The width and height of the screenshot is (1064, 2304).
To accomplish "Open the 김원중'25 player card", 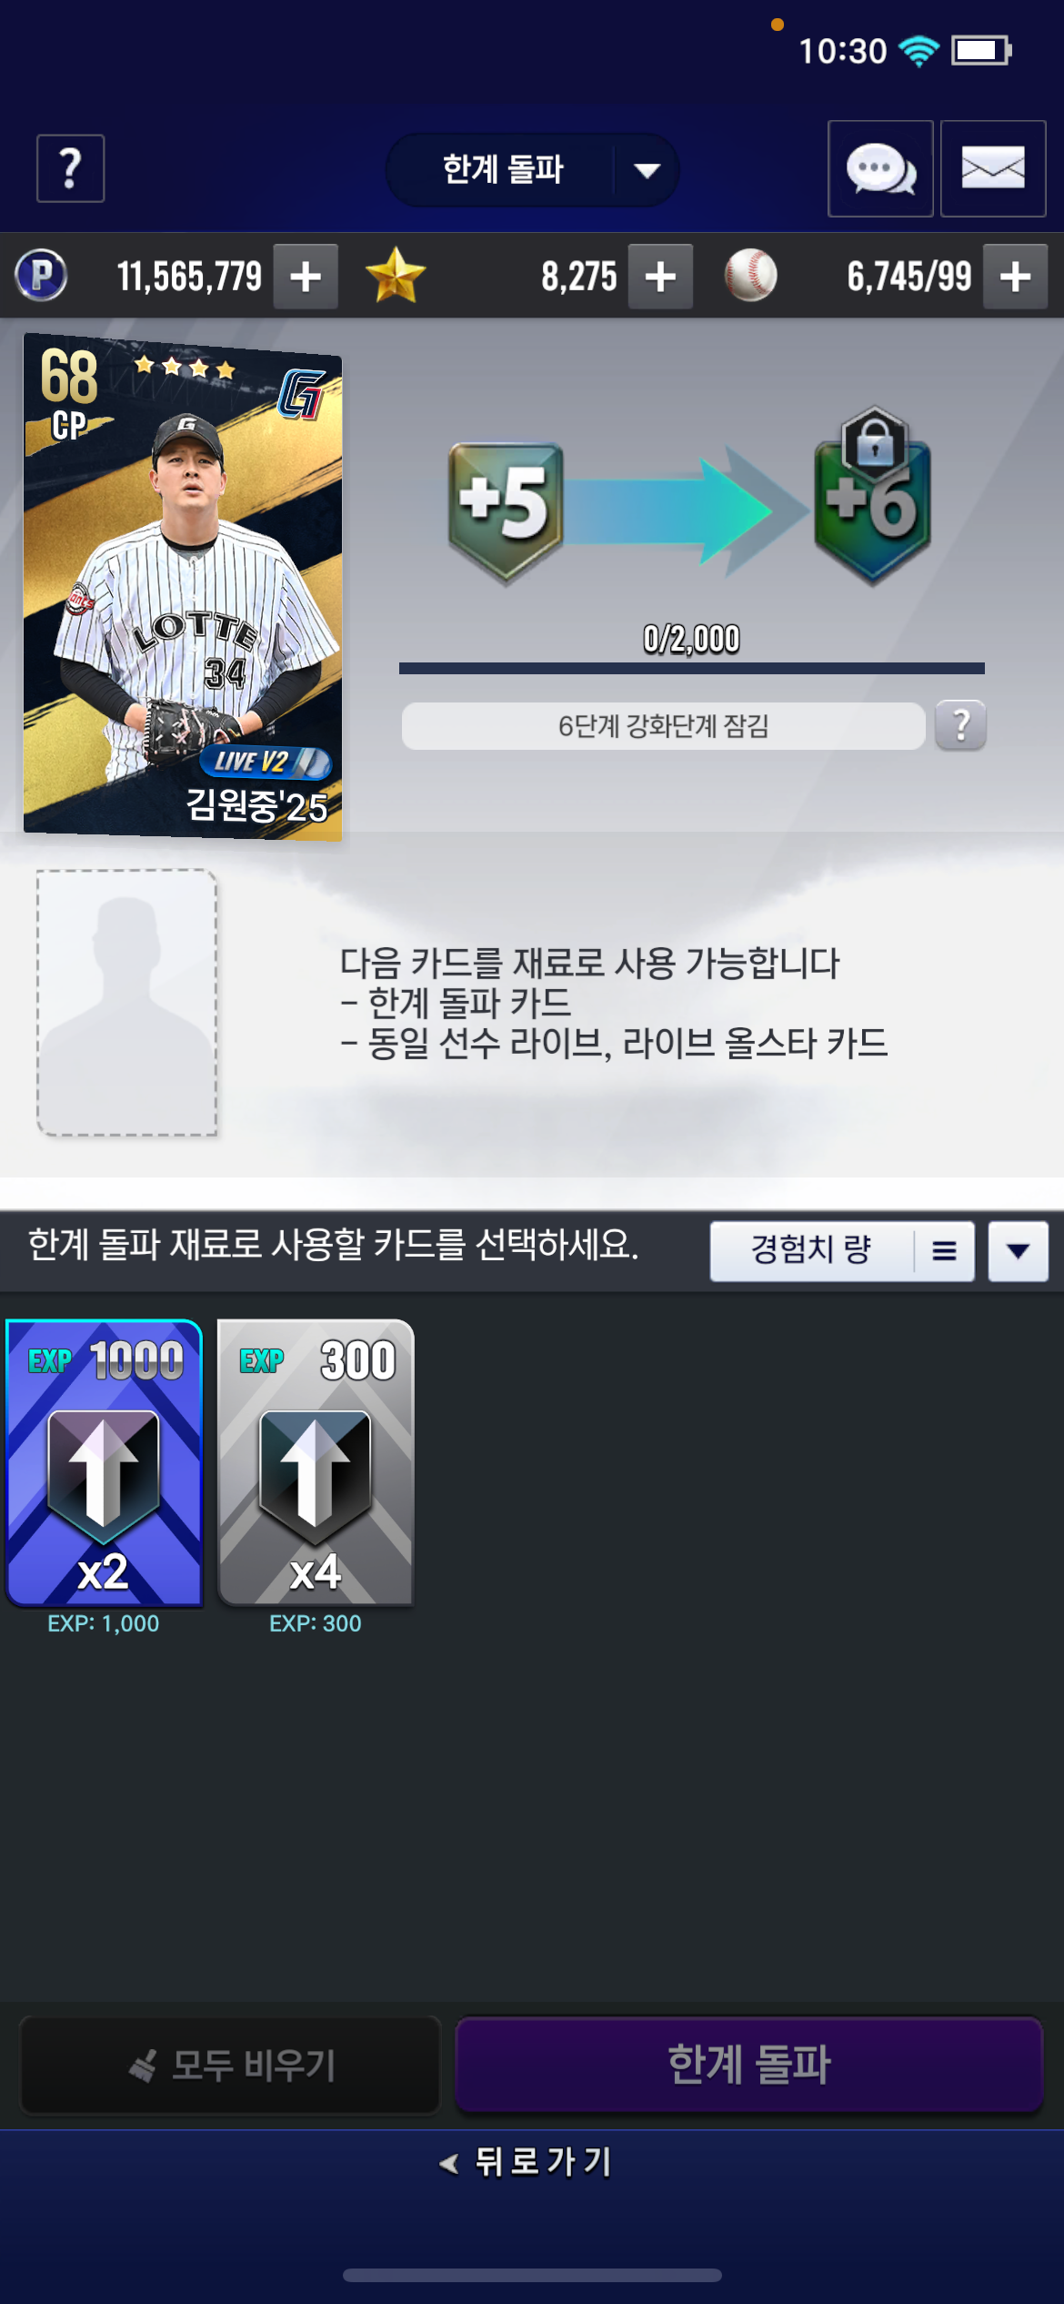I will (183, 586).
